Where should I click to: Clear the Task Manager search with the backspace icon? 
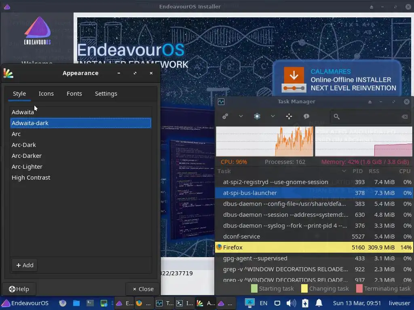[404, 117]
